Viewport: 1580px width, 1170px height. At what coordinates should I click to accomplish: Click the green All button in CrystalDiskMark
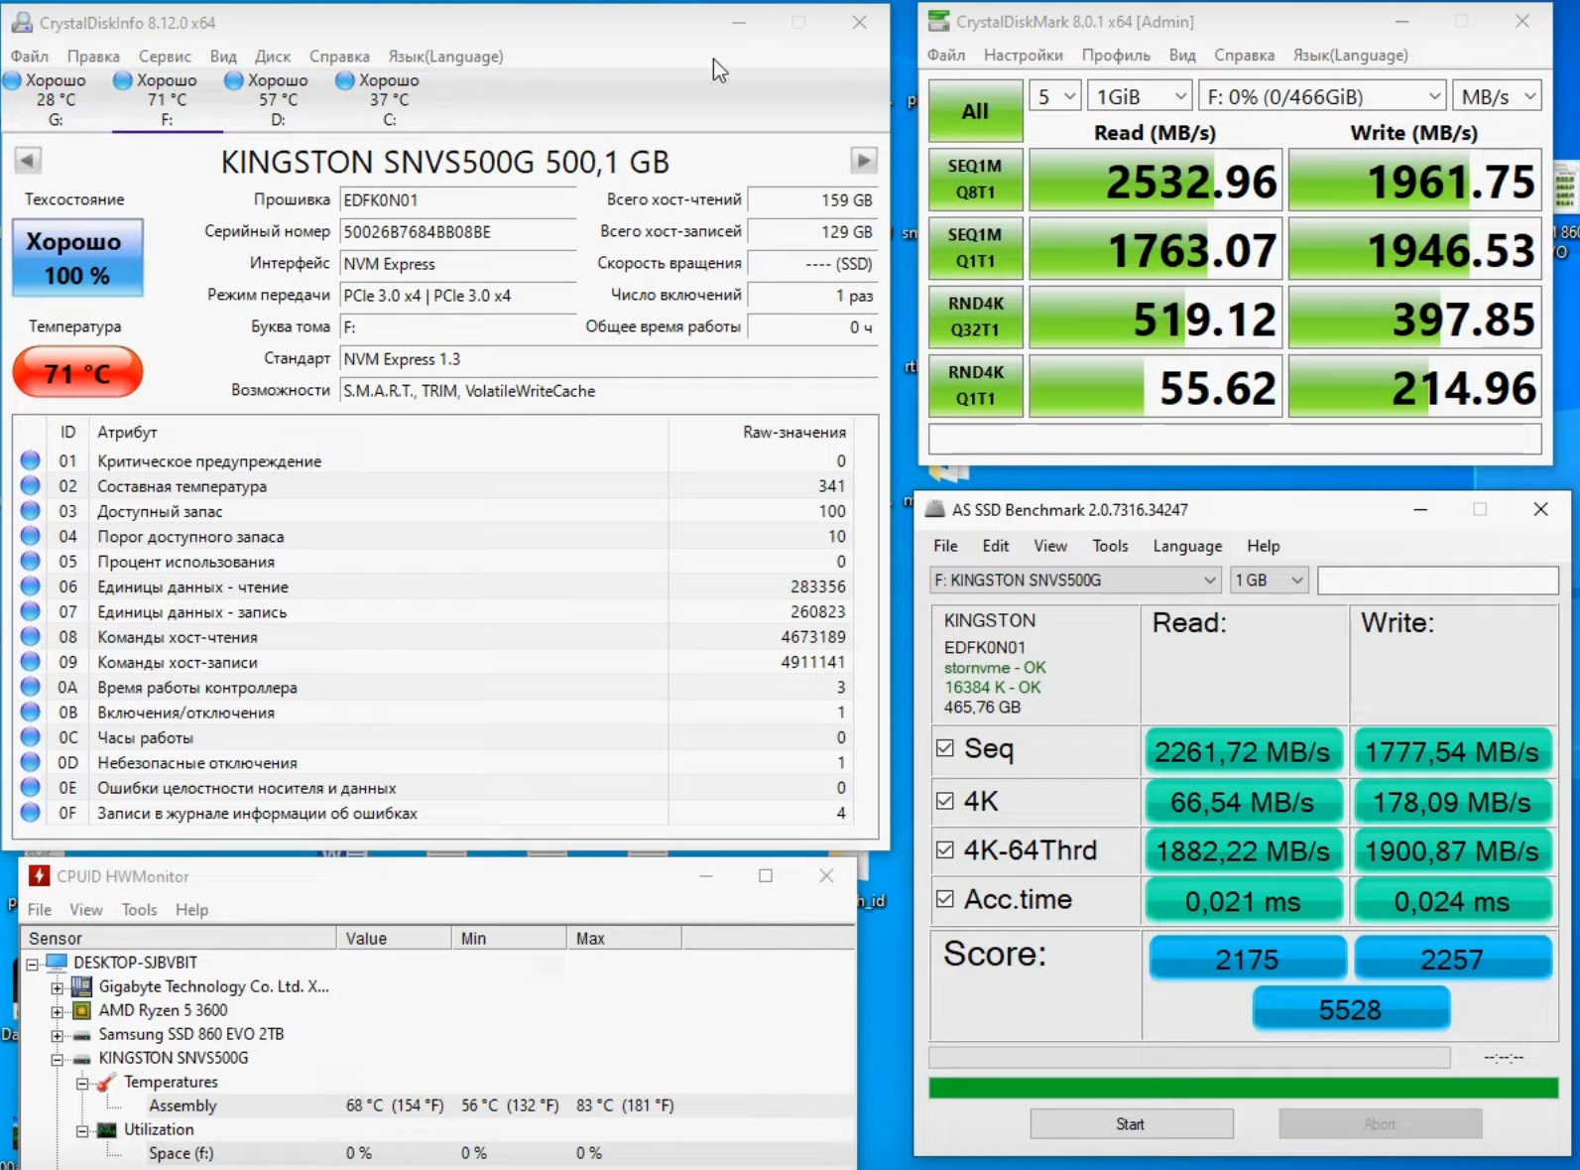(x=976, y=111)
